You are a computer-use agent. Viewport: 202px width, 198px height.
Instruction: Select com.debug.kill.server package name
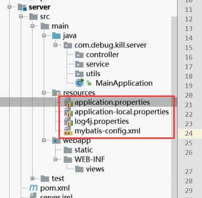coord(111,45)
